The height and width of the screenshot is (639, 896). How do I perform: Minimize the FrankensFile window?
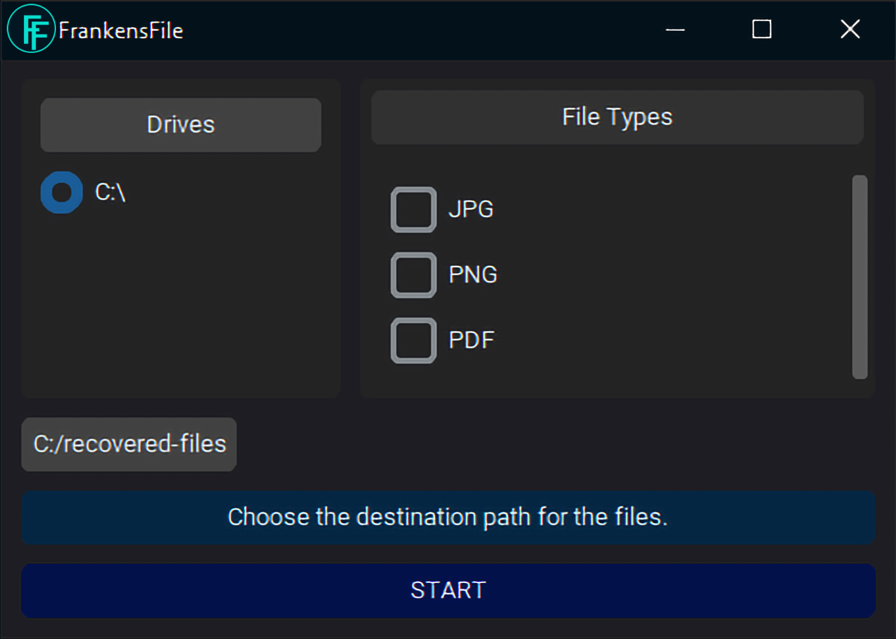coord(675,29)
